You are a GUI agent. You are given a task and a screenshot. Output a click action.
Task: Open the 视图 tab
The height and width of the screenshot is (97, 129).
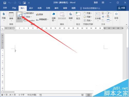(x=74, y=8)
